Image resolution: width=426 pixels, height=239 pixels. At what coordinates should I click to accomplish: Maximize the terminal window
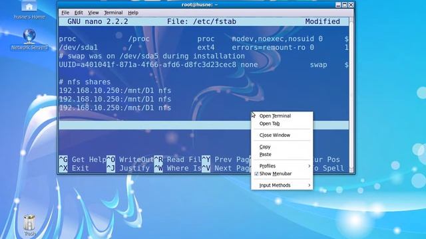coord(345,5)
